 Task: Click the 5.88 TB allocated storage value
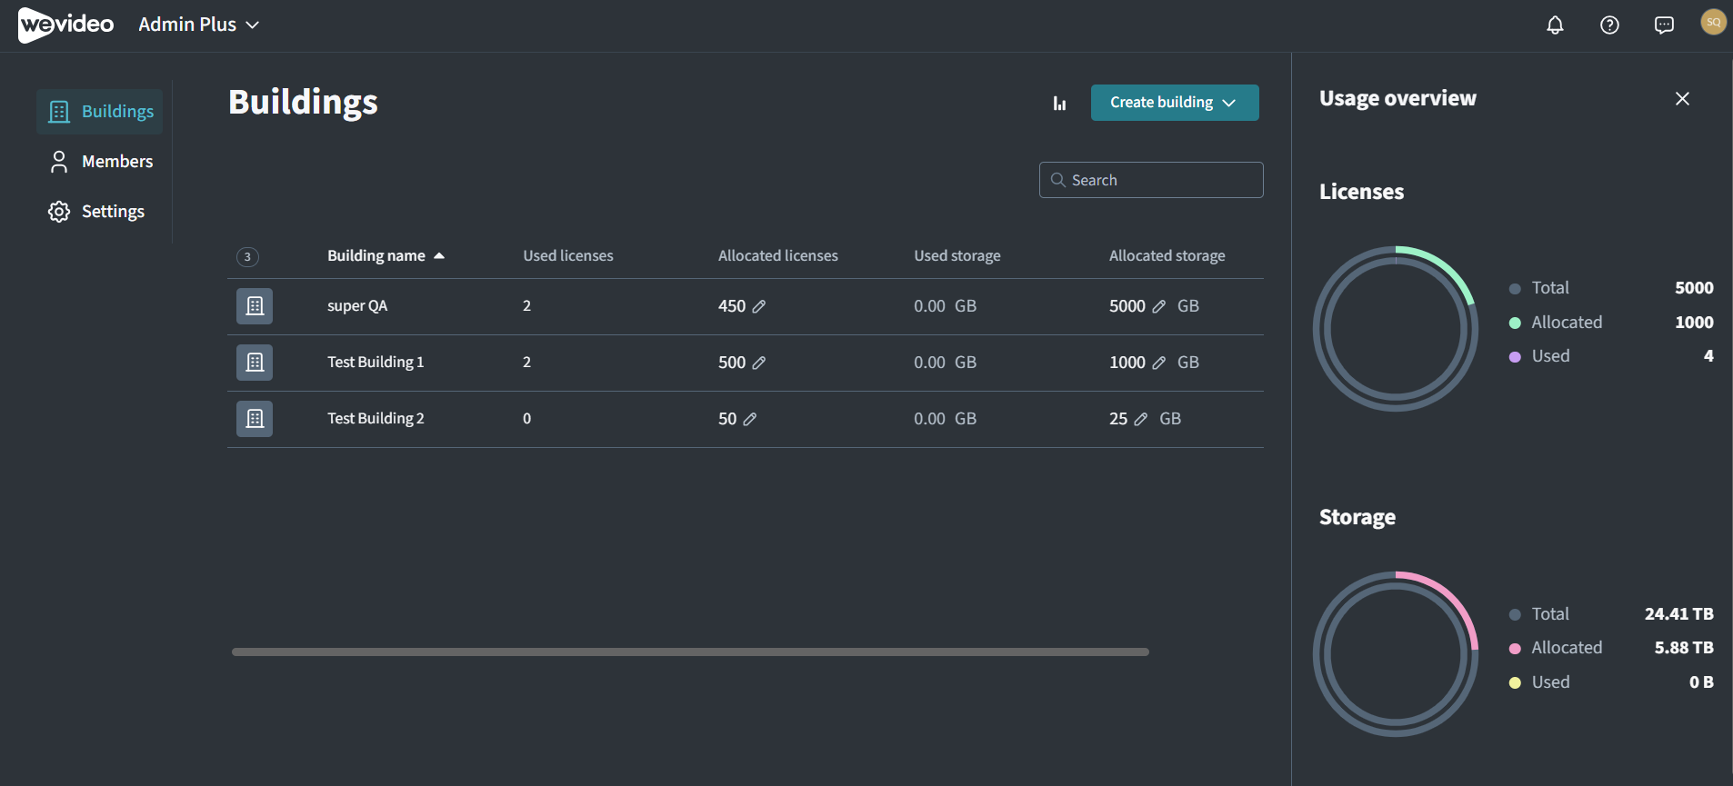click(x=1684, y=648)
